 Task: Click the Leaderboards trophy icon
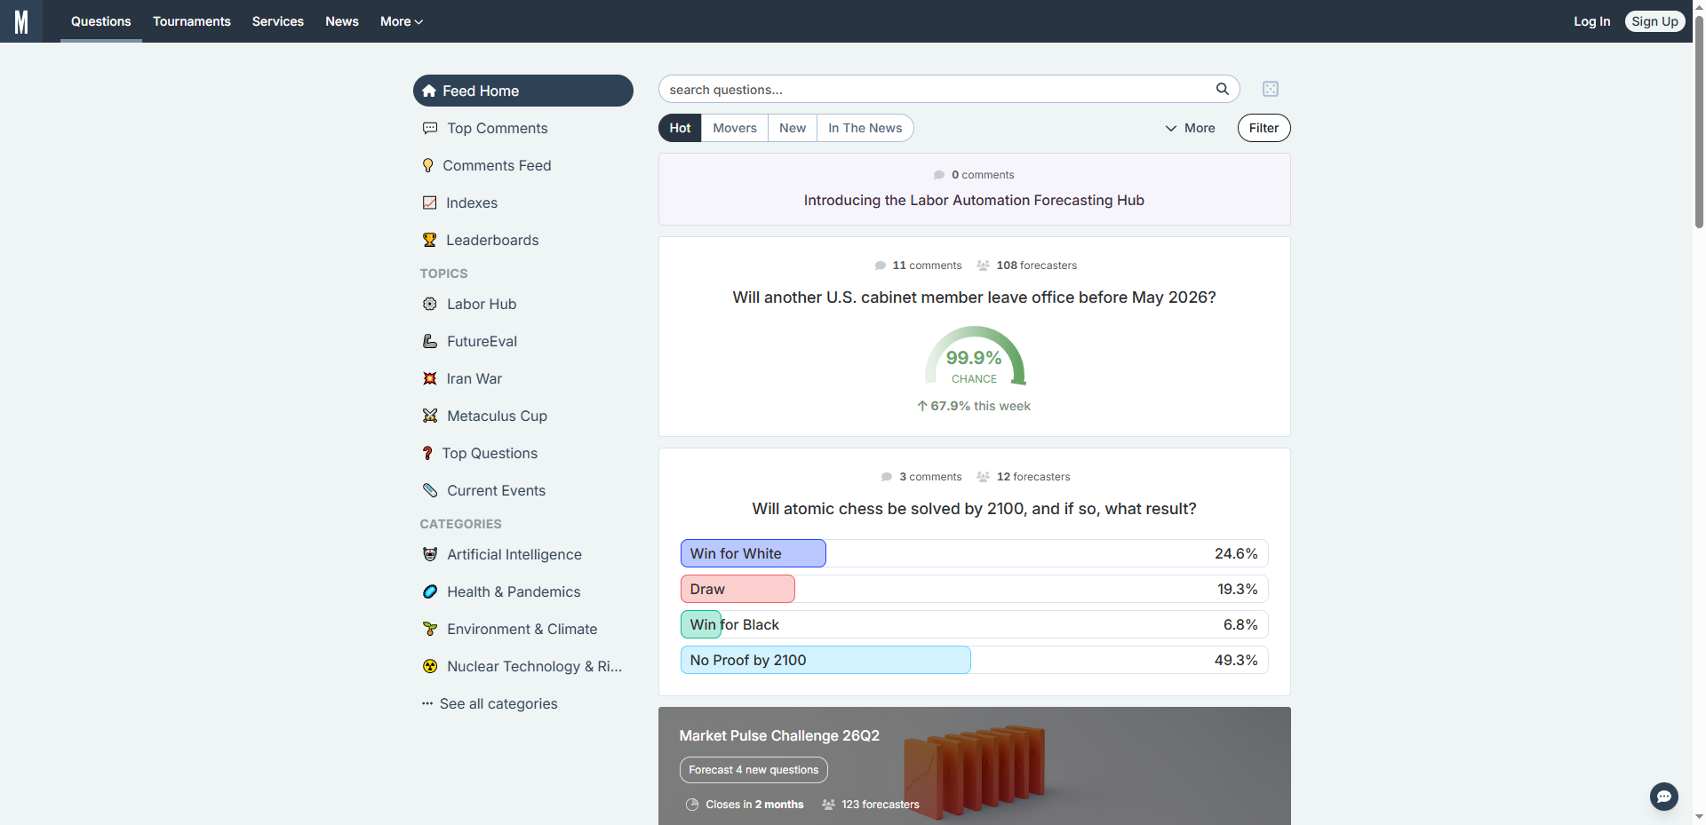coord(430,240)
